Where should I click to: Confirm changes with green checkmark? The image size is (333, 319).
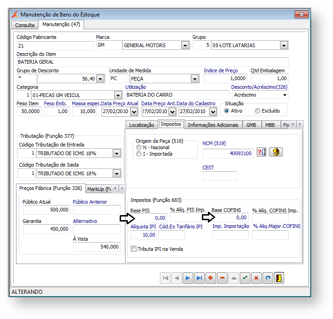coord(245,277)
